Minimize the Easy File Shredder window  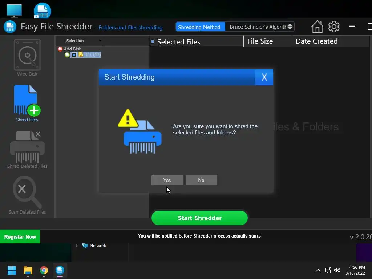click(352, 26)
